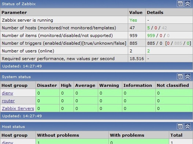This screenshot has width=193, height=144.
Task: Click 'Number of triggers' parameter row label
Action: (64, 43)
